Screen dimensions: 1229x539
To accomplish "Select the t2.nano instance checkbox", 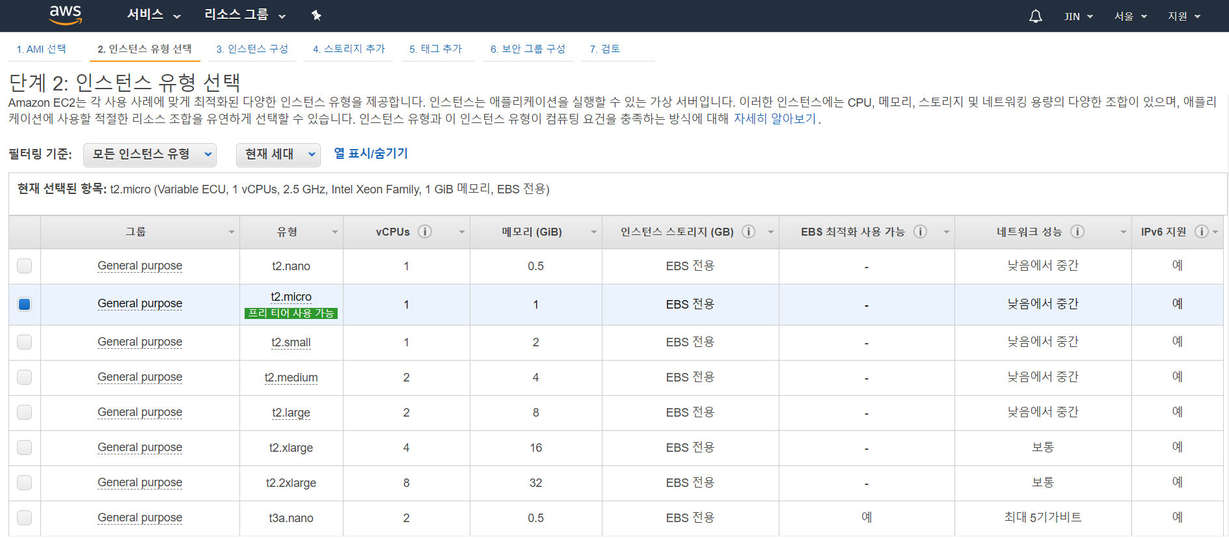I will click(x=24, y=266).
